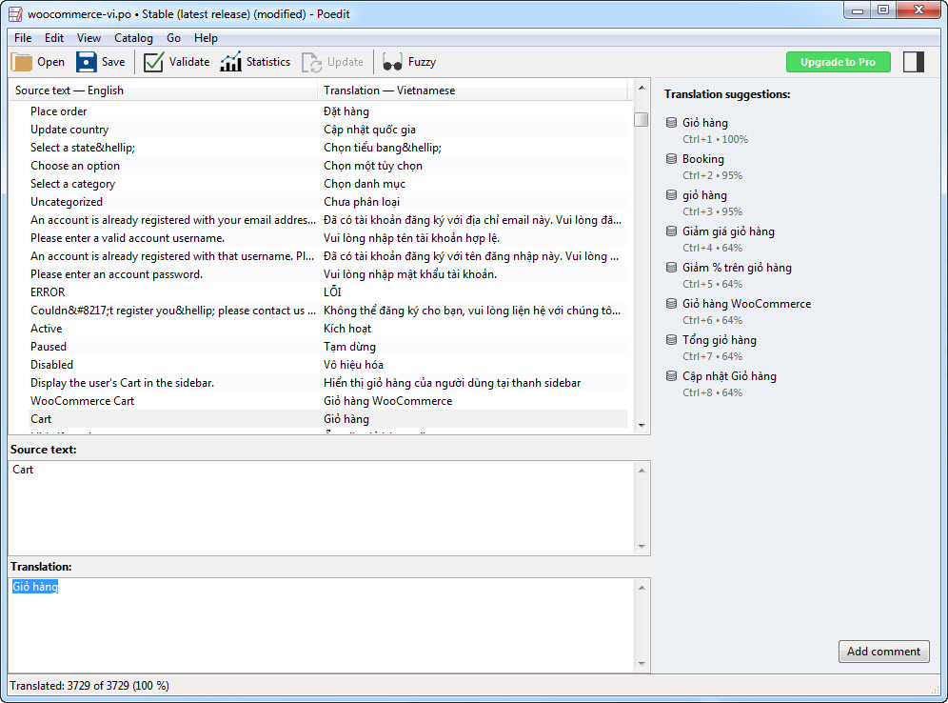
Task: Run Validate with the checkmark icon
Action: tap(154, 62)
